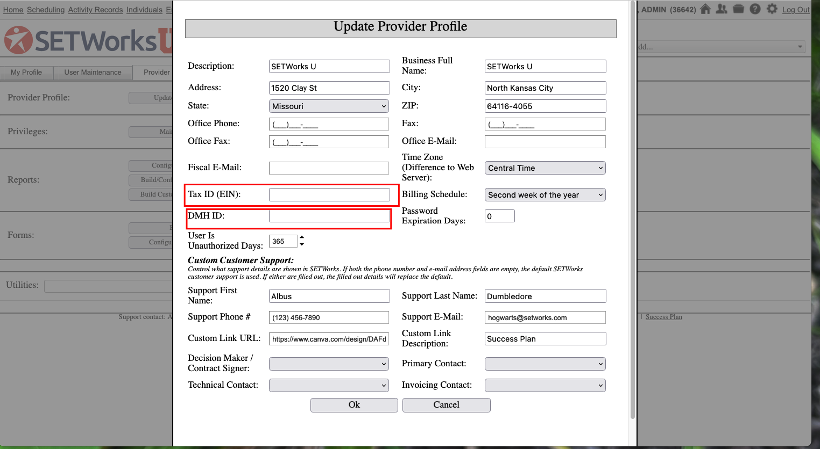Go to Home in the top menu
820x449 pixels.
click(13, 10)
